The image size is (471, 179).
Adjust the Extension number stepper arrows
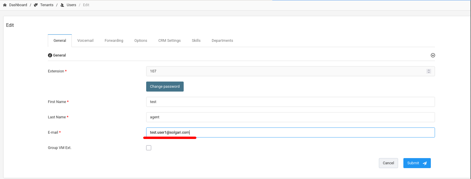point(428,71)
